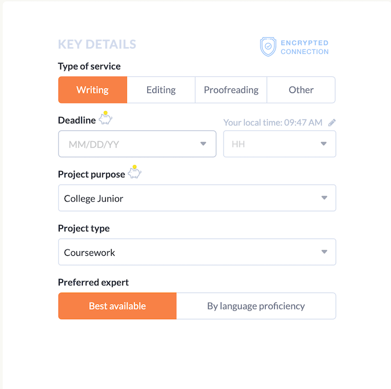Click the project purpose dropdown arrow
This screenshot has height=389, width=391.
[324, 199]
